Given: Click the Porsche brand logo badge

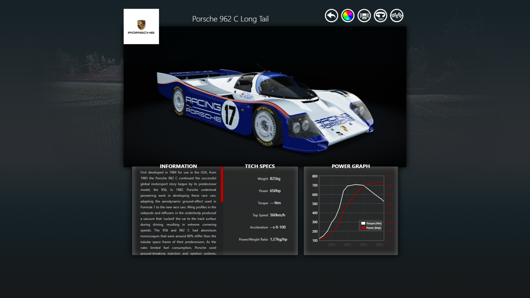Looking at the screenshot, I should (141, 26).
